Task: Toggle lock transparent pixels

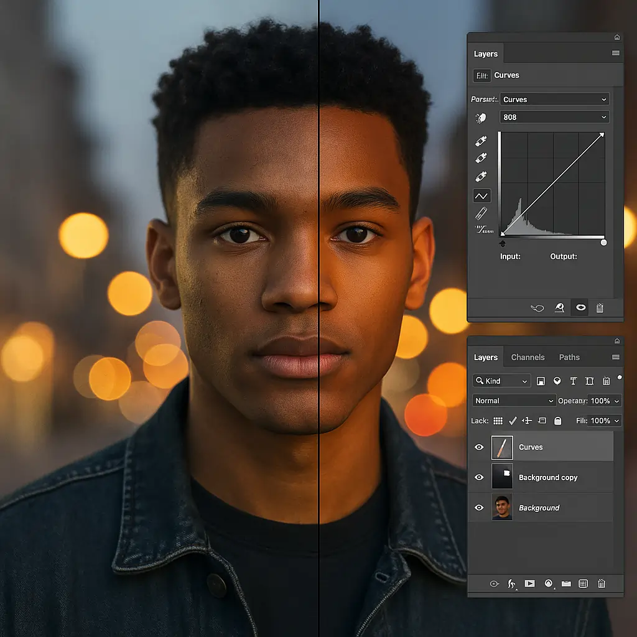Action: pos(498,421)
